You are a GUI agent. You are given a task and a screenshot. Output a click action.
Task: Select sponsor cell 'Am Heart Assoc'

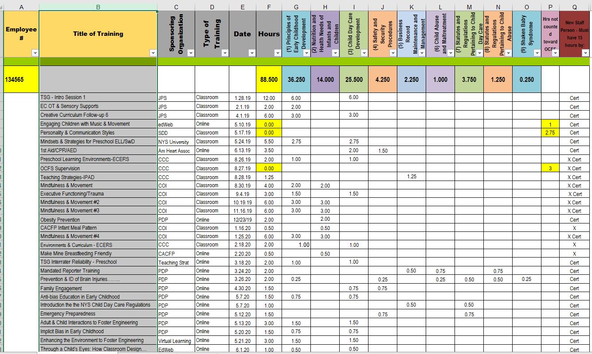point(176,150)
